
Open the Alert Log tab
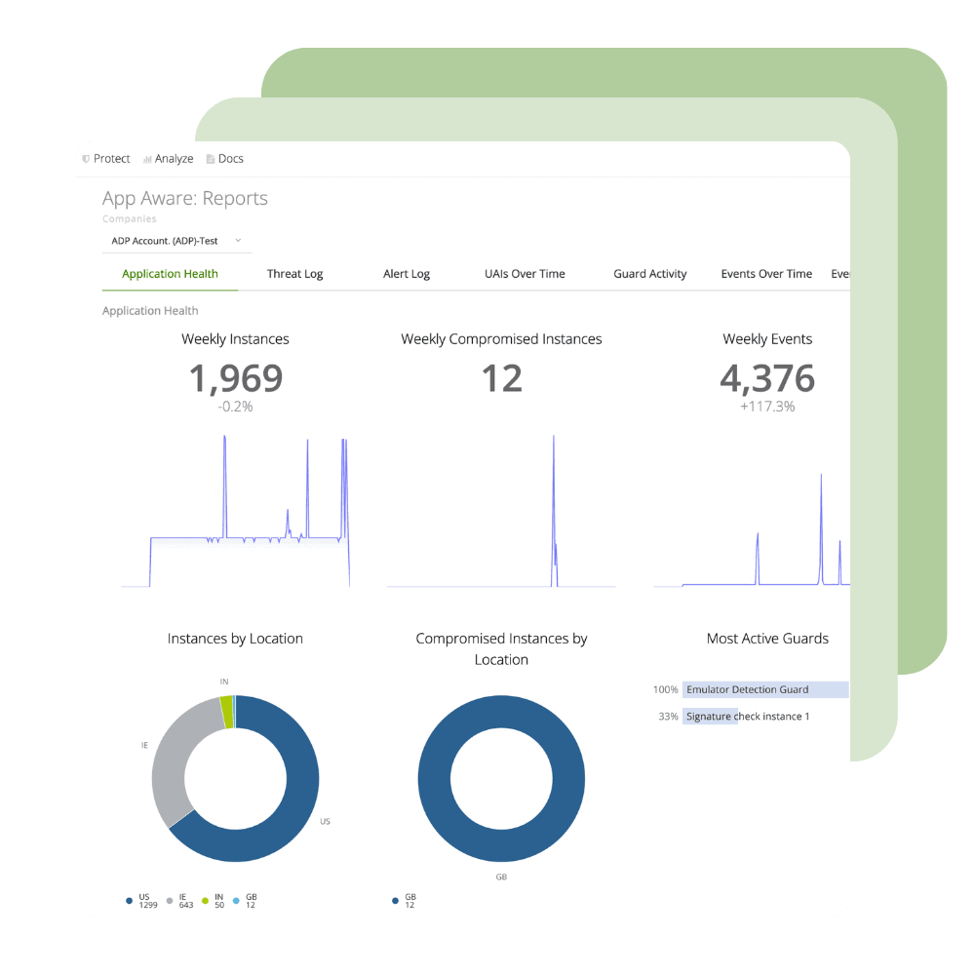point(406,274)
